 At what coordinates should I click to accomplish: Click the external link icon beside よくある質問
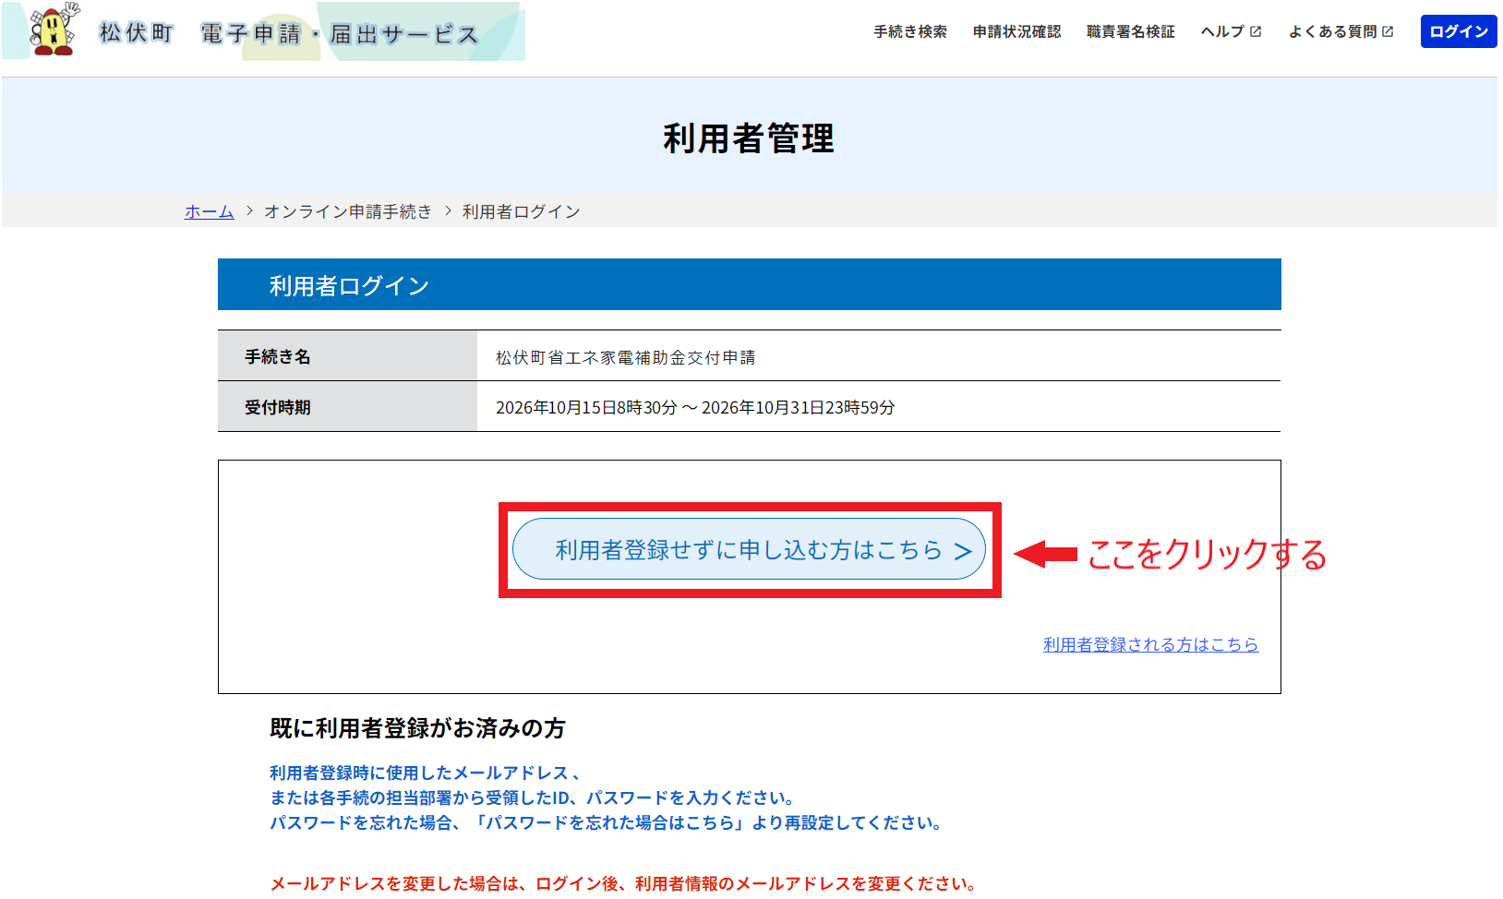(x=1388, y=31)
